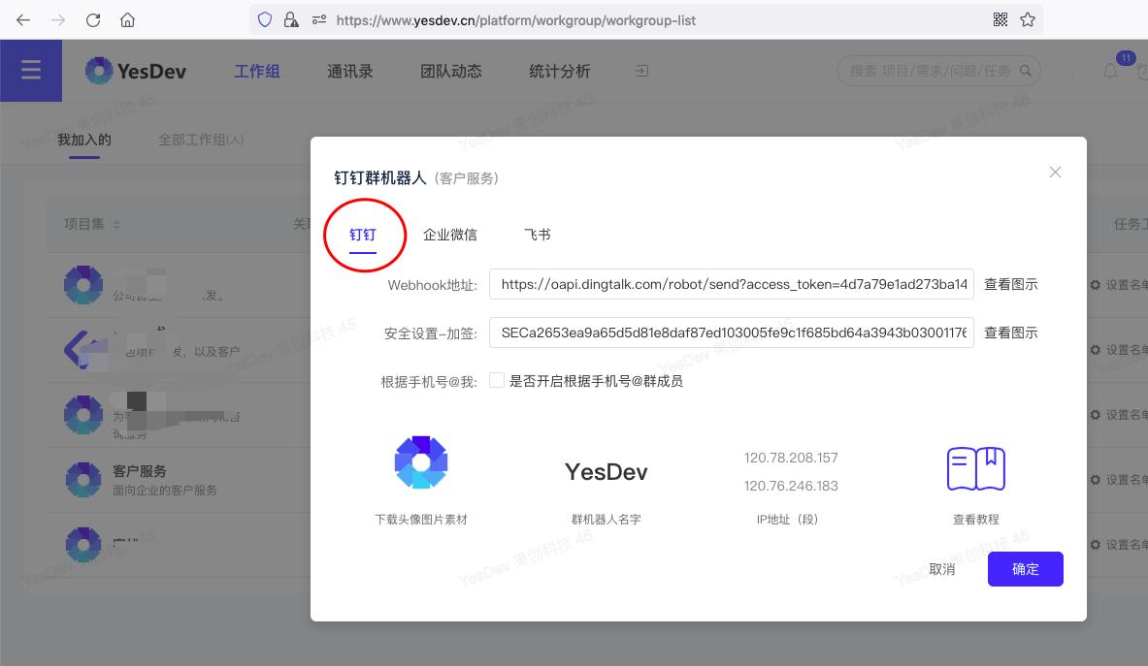
Task: Open the tutorial via the 查看教程 book icon
Action: [975, 468]
